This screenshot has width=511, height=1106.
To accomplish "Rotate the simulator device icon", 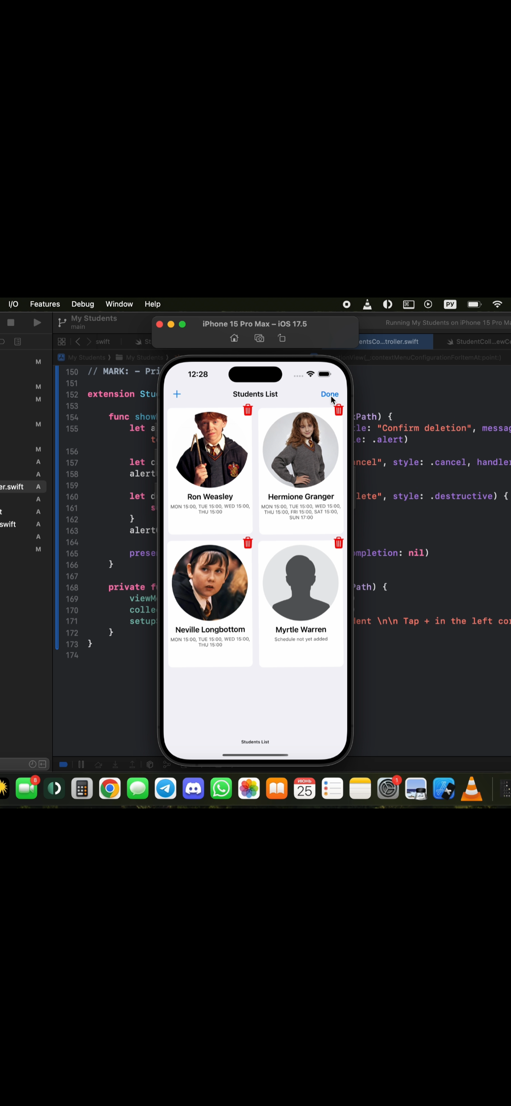I will click(x=282, y=338).
